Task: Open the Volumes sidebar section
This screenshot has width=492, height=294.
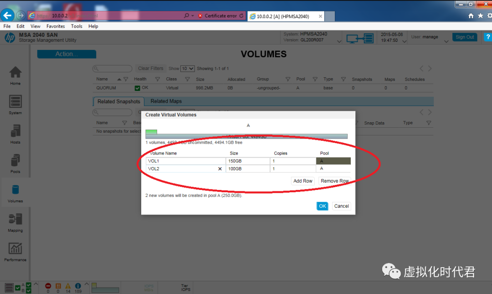Action: click(15, 193)
